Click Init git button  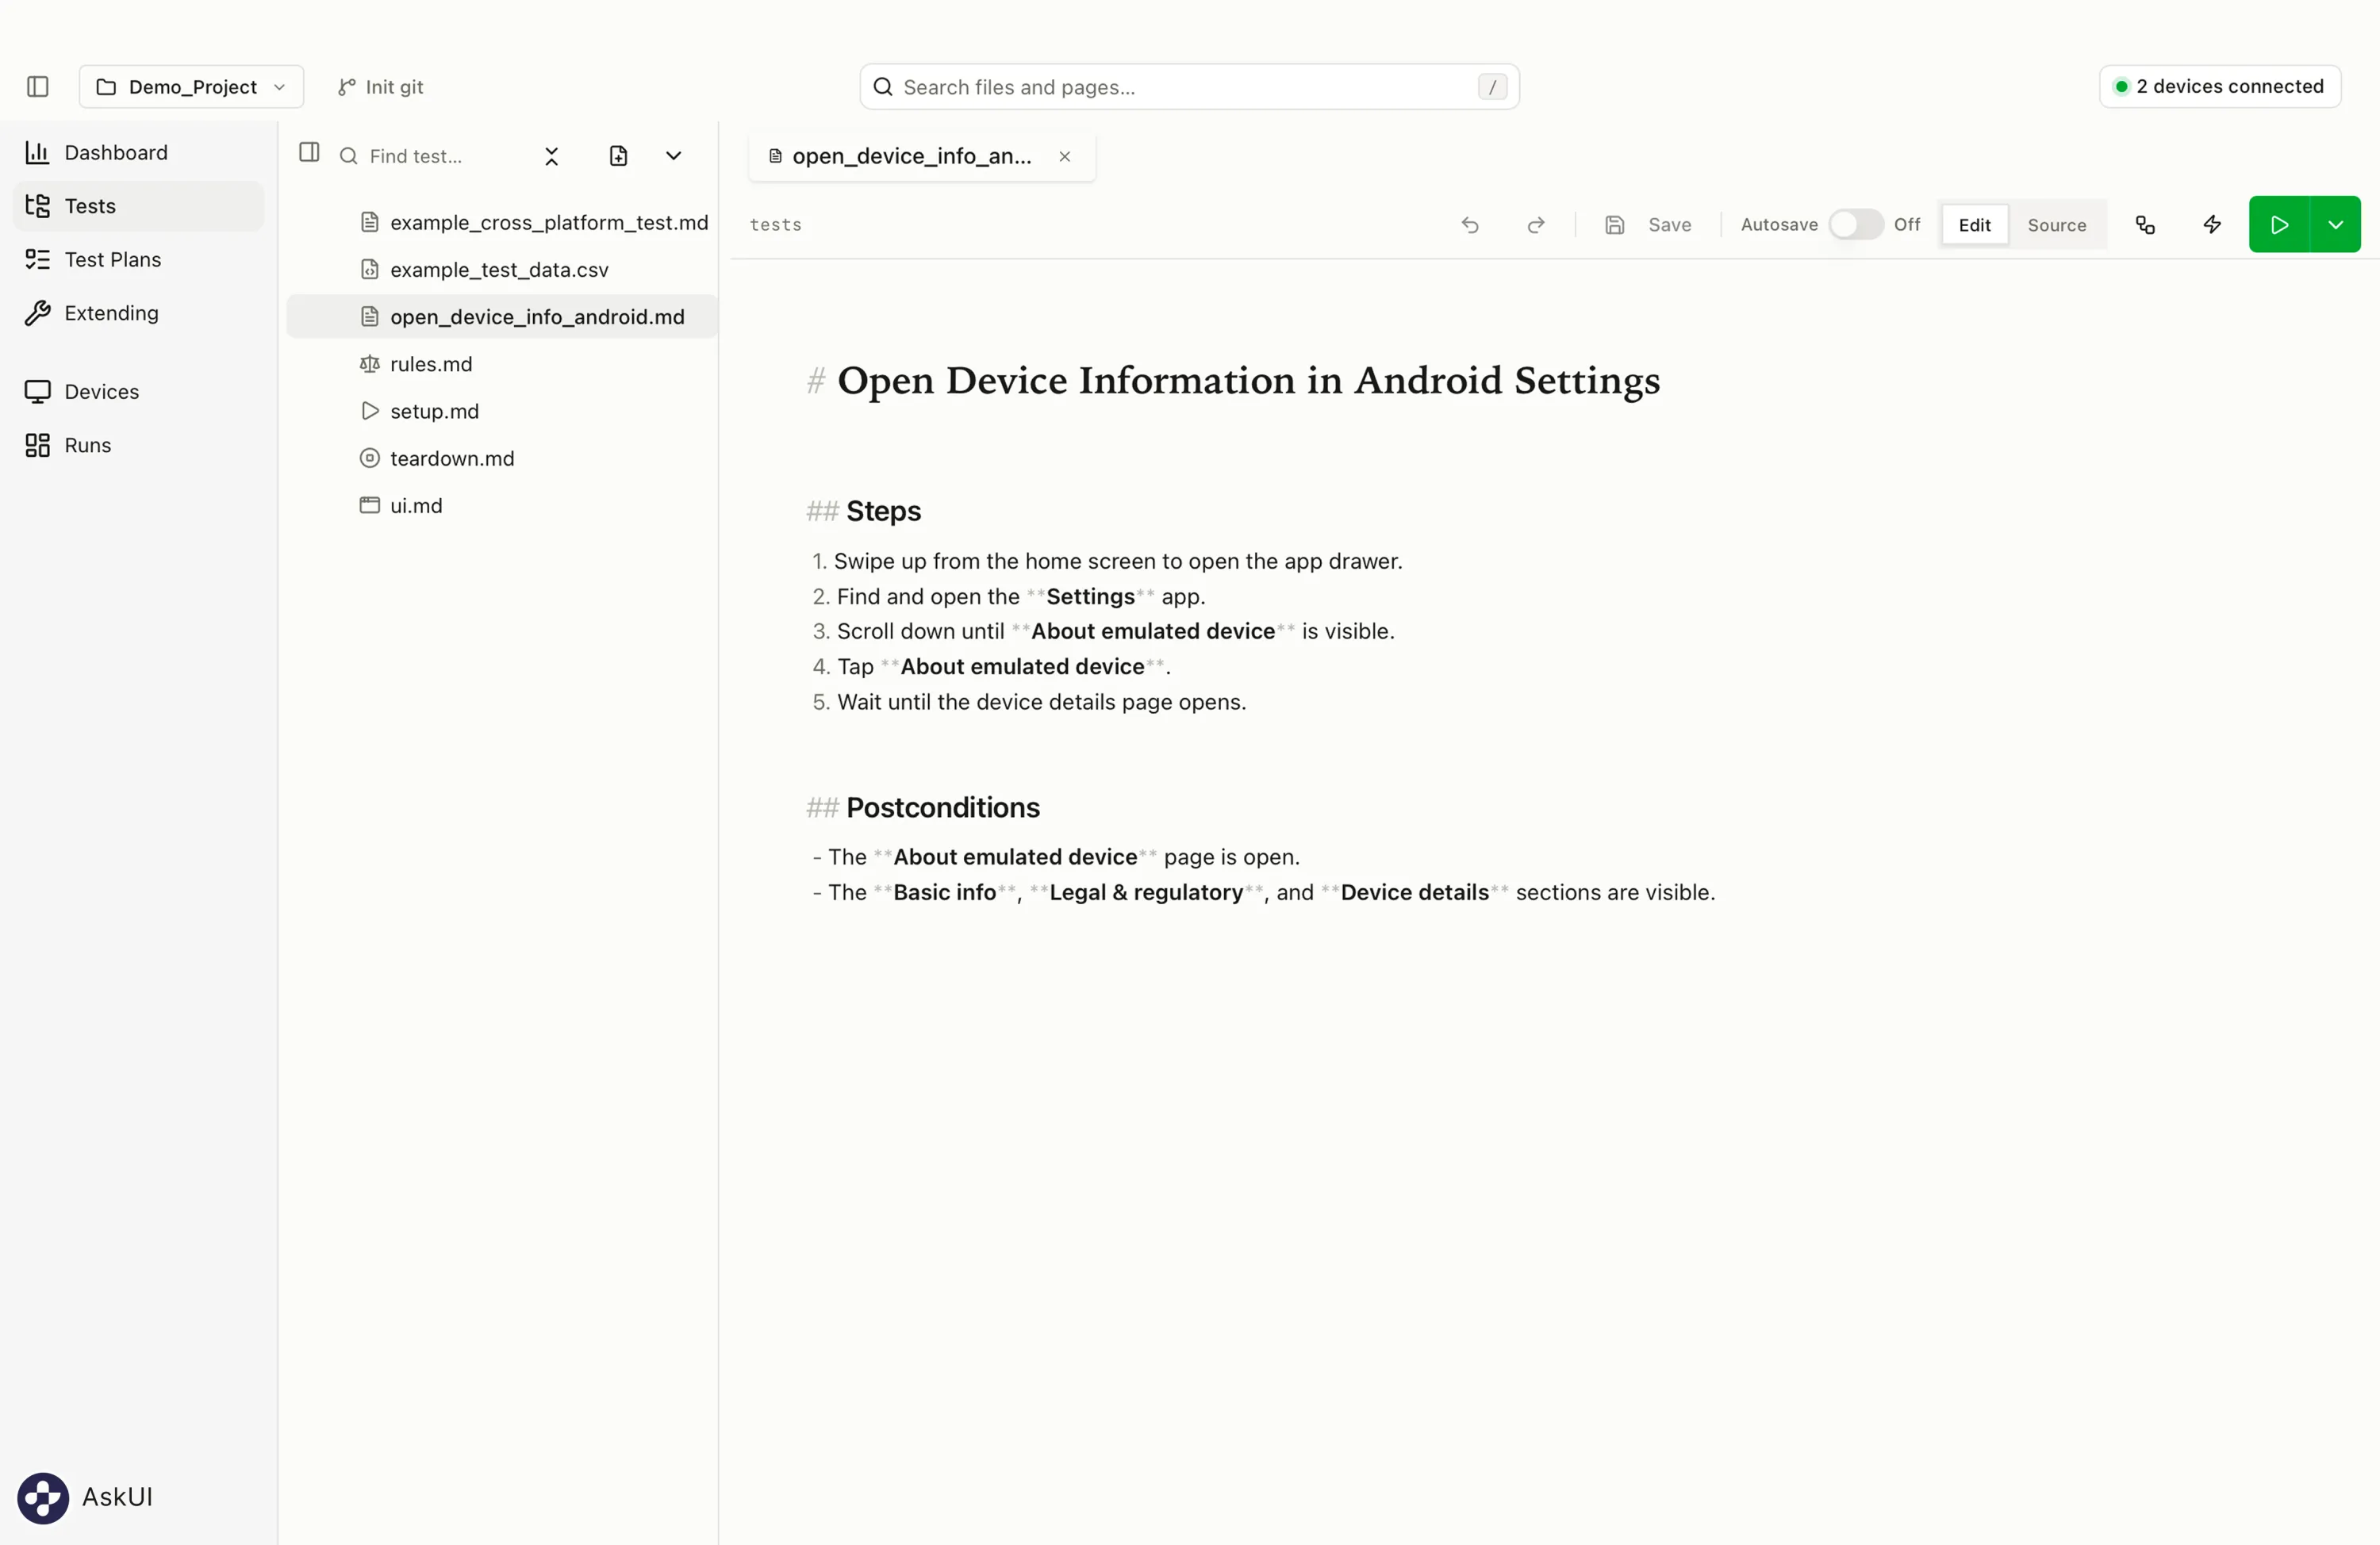[380, 87]
